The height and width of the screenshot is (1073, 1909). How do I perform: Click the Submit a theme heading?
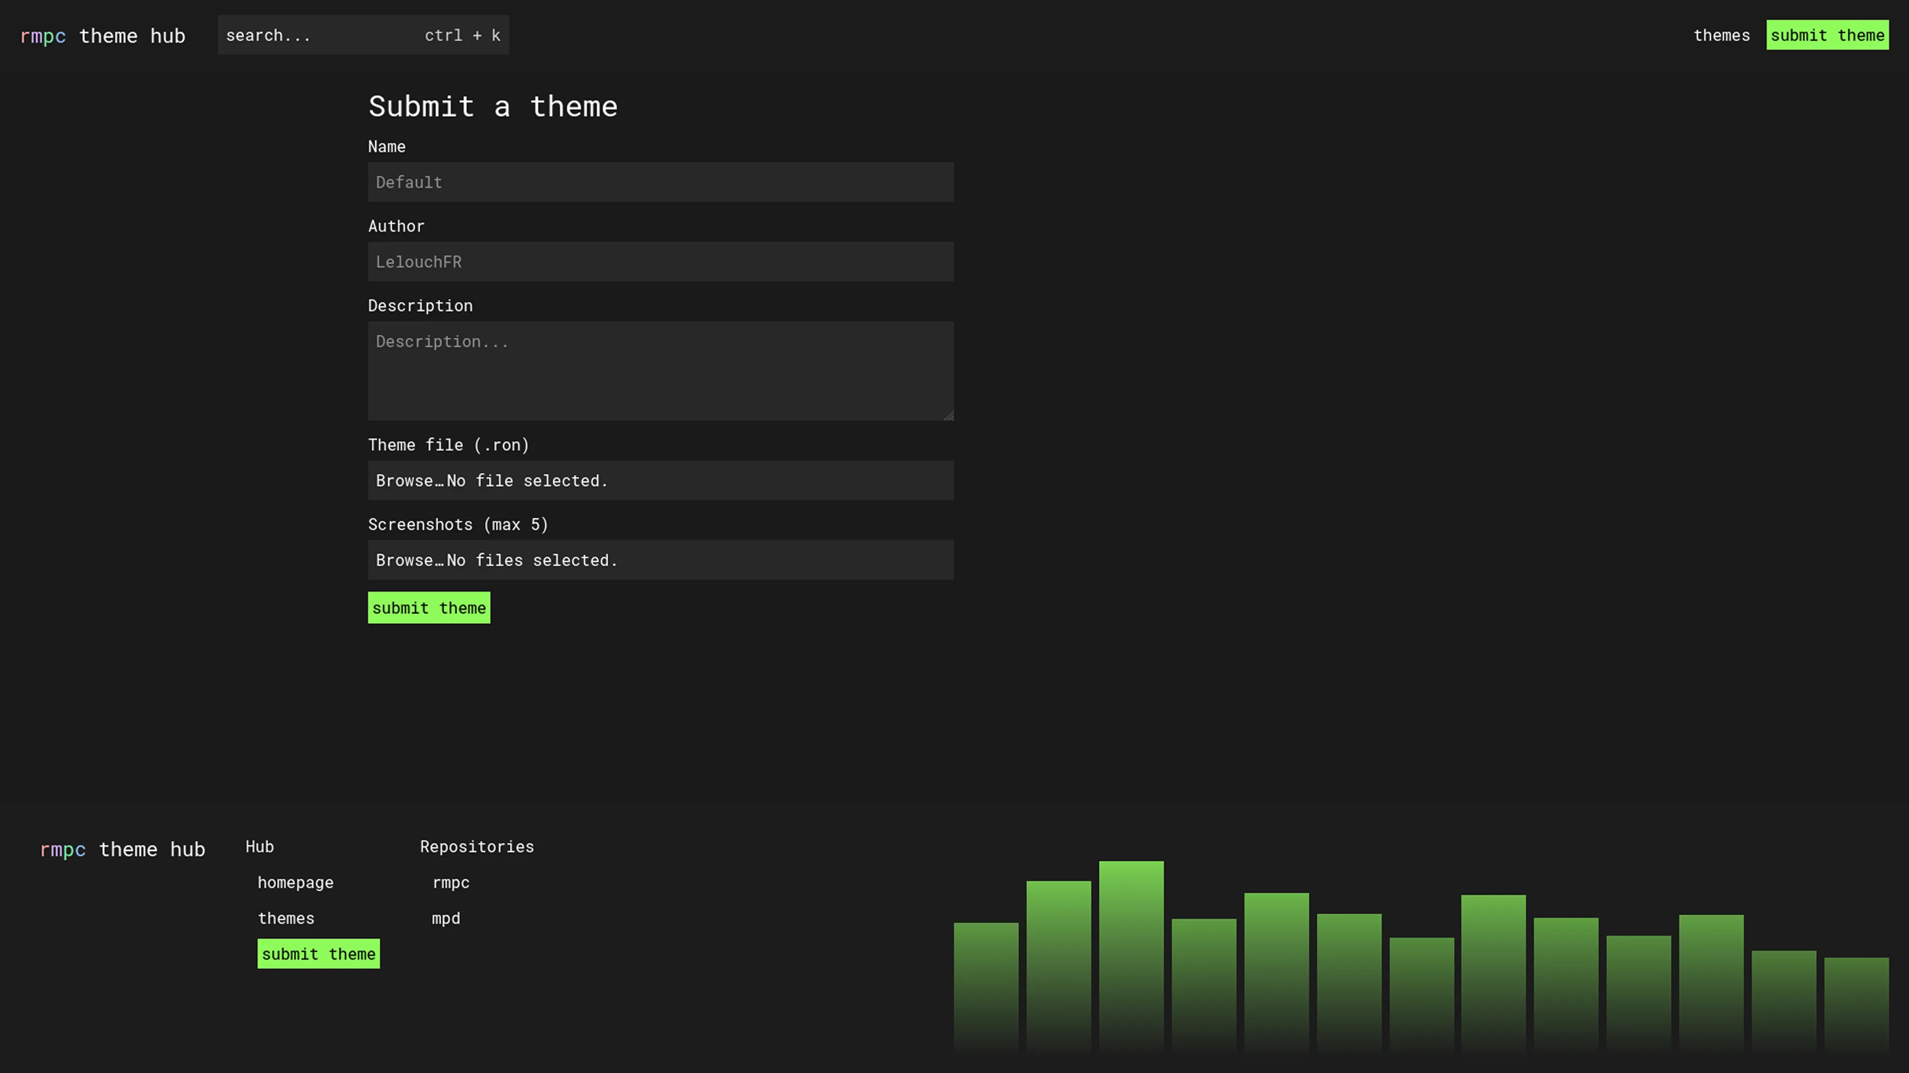tap(493, 107)
